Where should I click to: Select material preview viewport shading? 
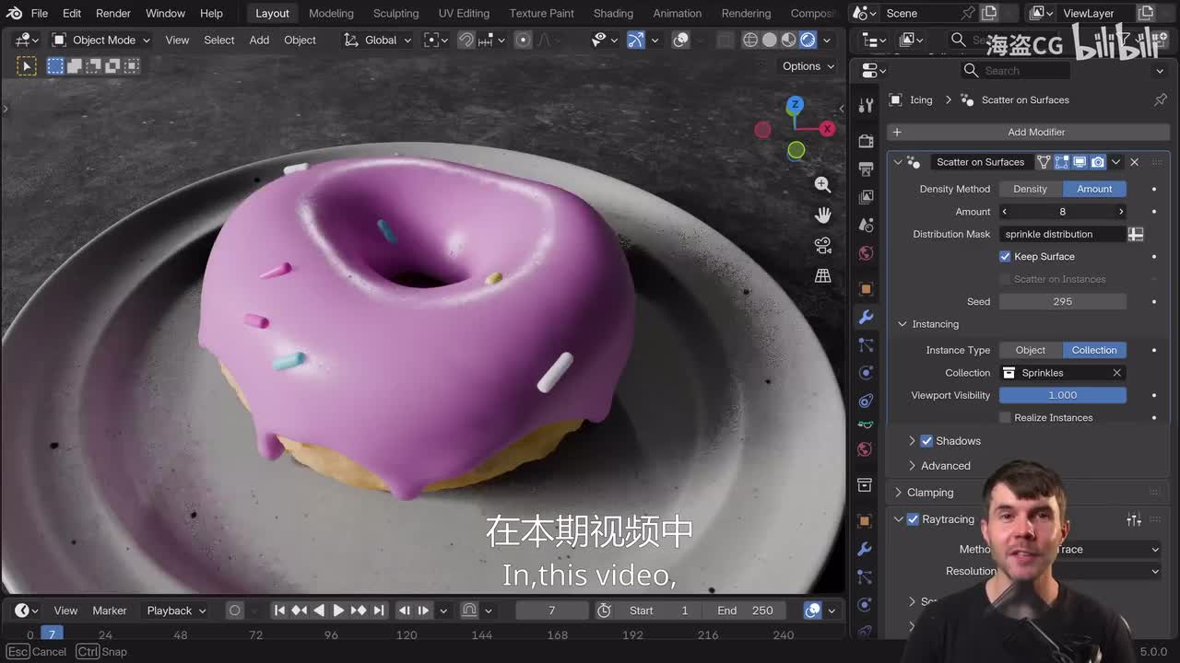(x=789, y=40)
